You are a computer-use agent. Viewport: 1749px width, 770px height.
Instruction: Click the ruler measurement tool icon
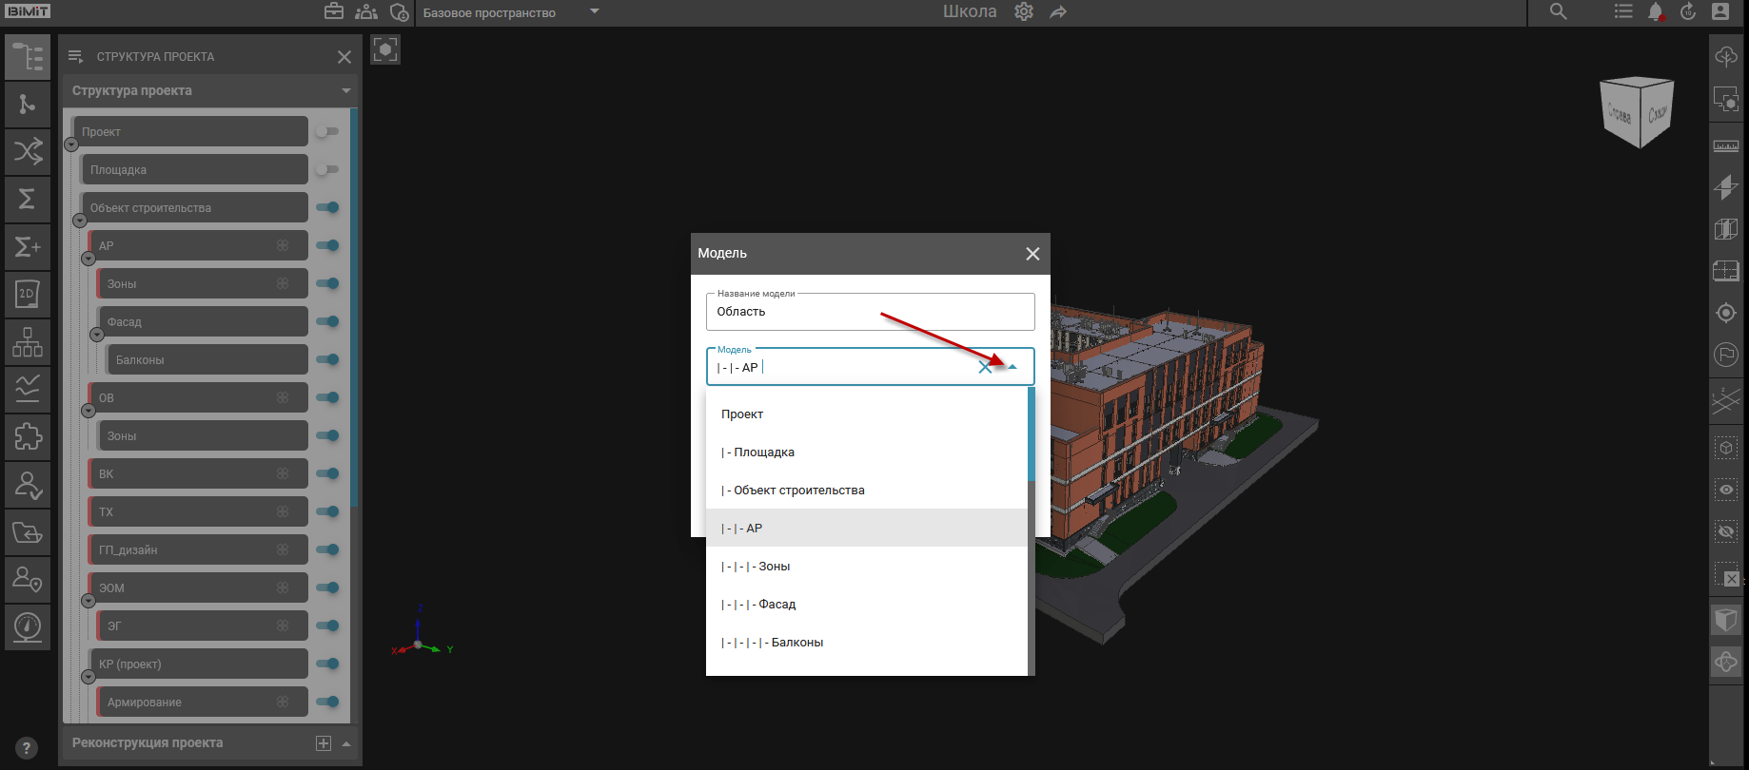(x=1725, y=146)
